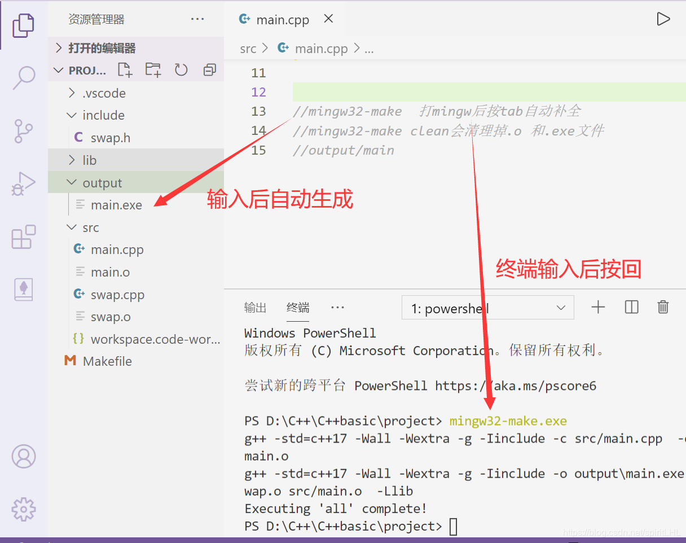Viewport: 686px width, 543px height.
Task: Collapse all folders in explorer
Action: click(x=210, y=70)
